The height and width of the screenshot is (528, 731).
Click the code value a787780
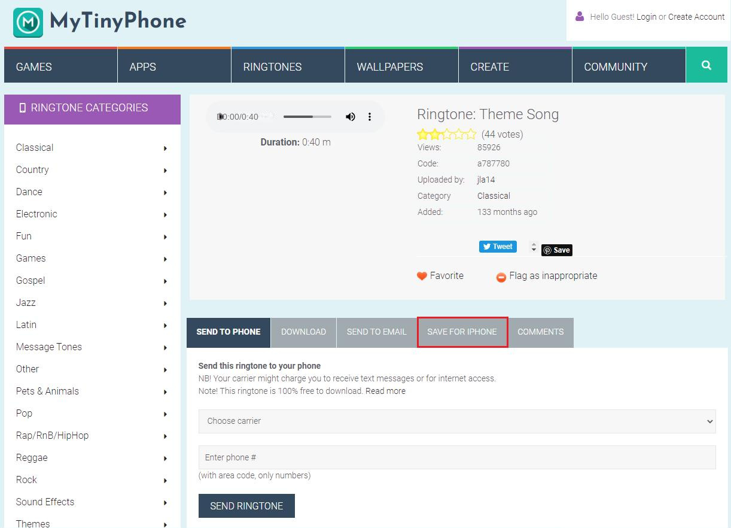pos(494,163)
